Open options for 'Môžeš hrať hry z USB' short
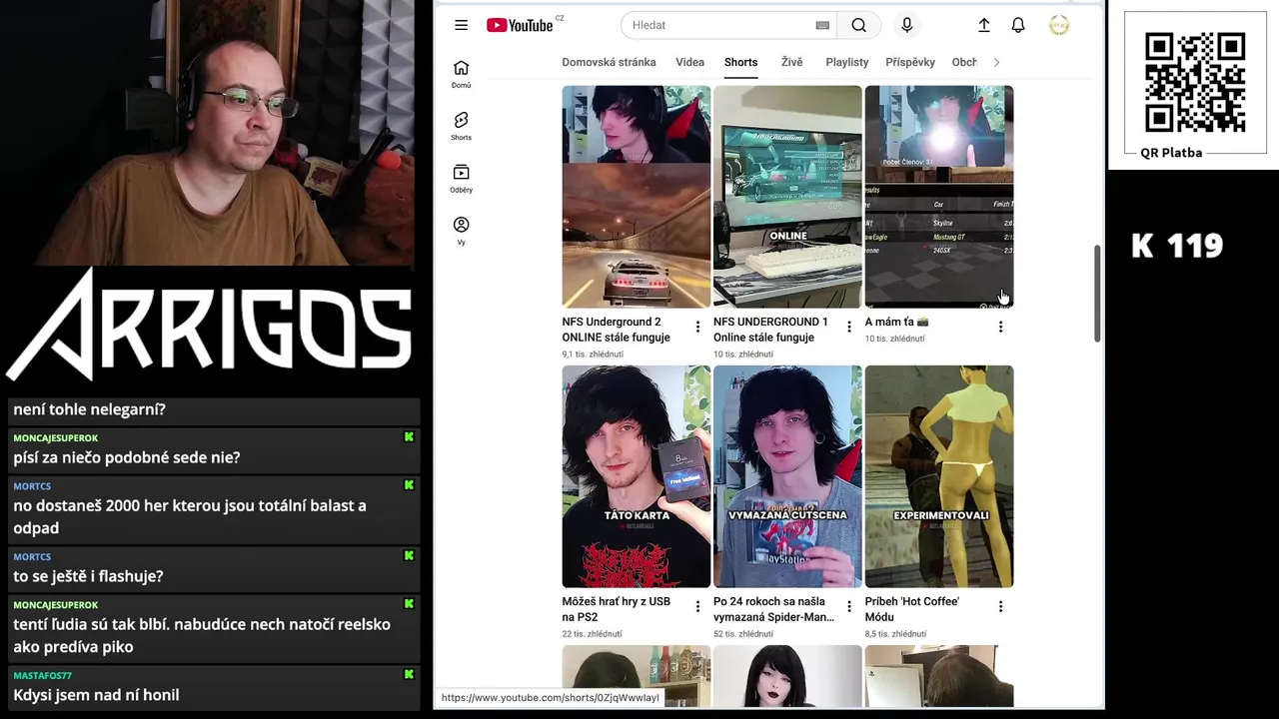Viewport: 1279px width, 719px height. click(697, 606)
